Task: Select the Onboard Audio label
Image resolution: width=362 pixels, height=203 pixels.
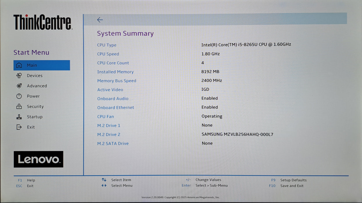Action: (x=113, y=99)
